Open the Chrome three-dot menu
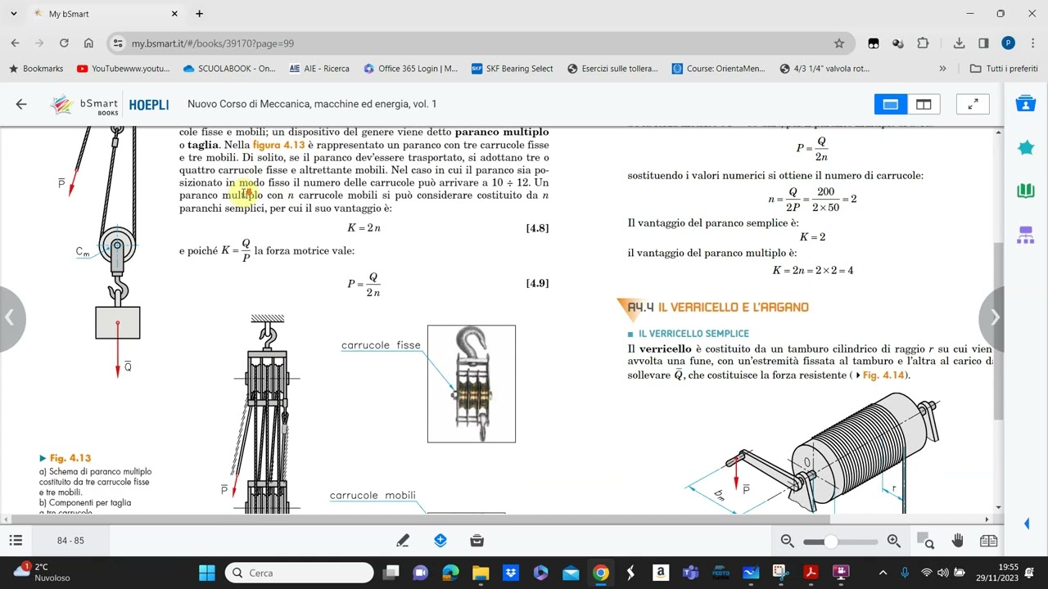The width and height of the screenshot is (1048, 589). coord(1033,43)
